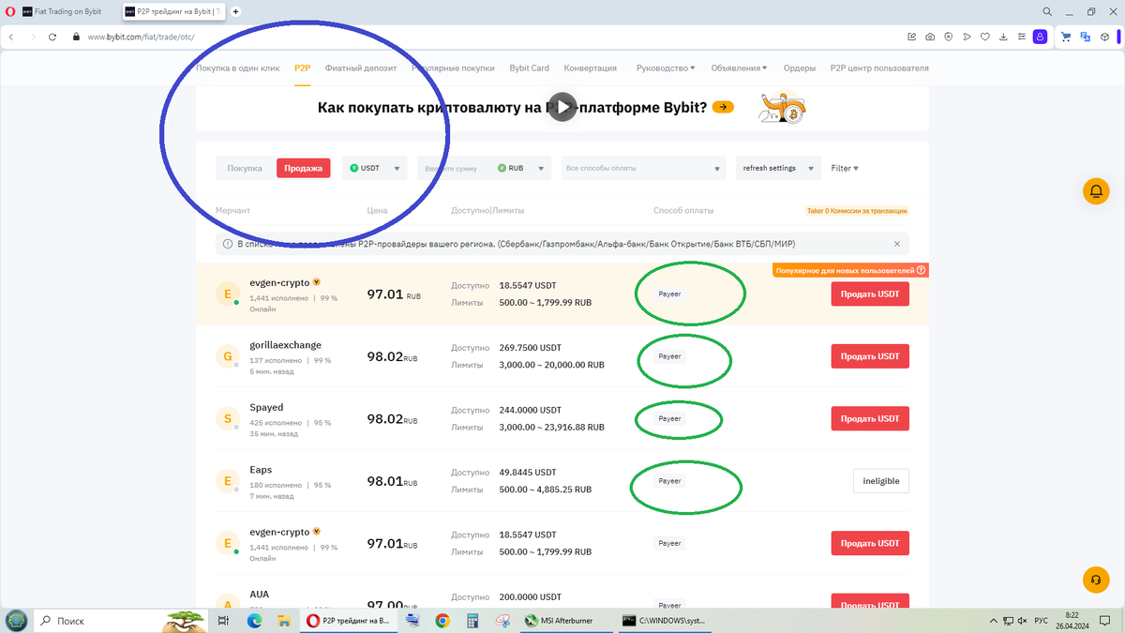Open the shopping cart extension icon
1125x633 pixels.
click(x=1066, y=36)
